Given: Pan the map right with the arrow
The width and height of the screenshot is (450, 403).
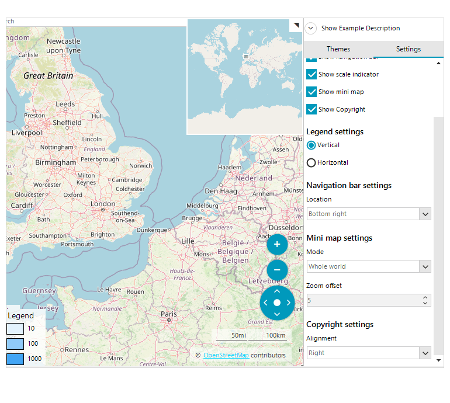Looking at the screenshot, I should tap(289, 303).
